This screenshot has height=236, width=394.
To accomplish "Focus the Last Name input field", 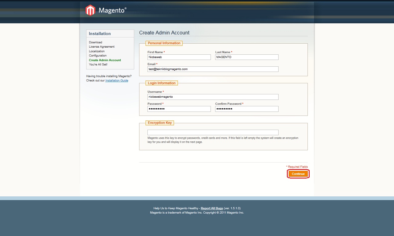I will 247,57.
